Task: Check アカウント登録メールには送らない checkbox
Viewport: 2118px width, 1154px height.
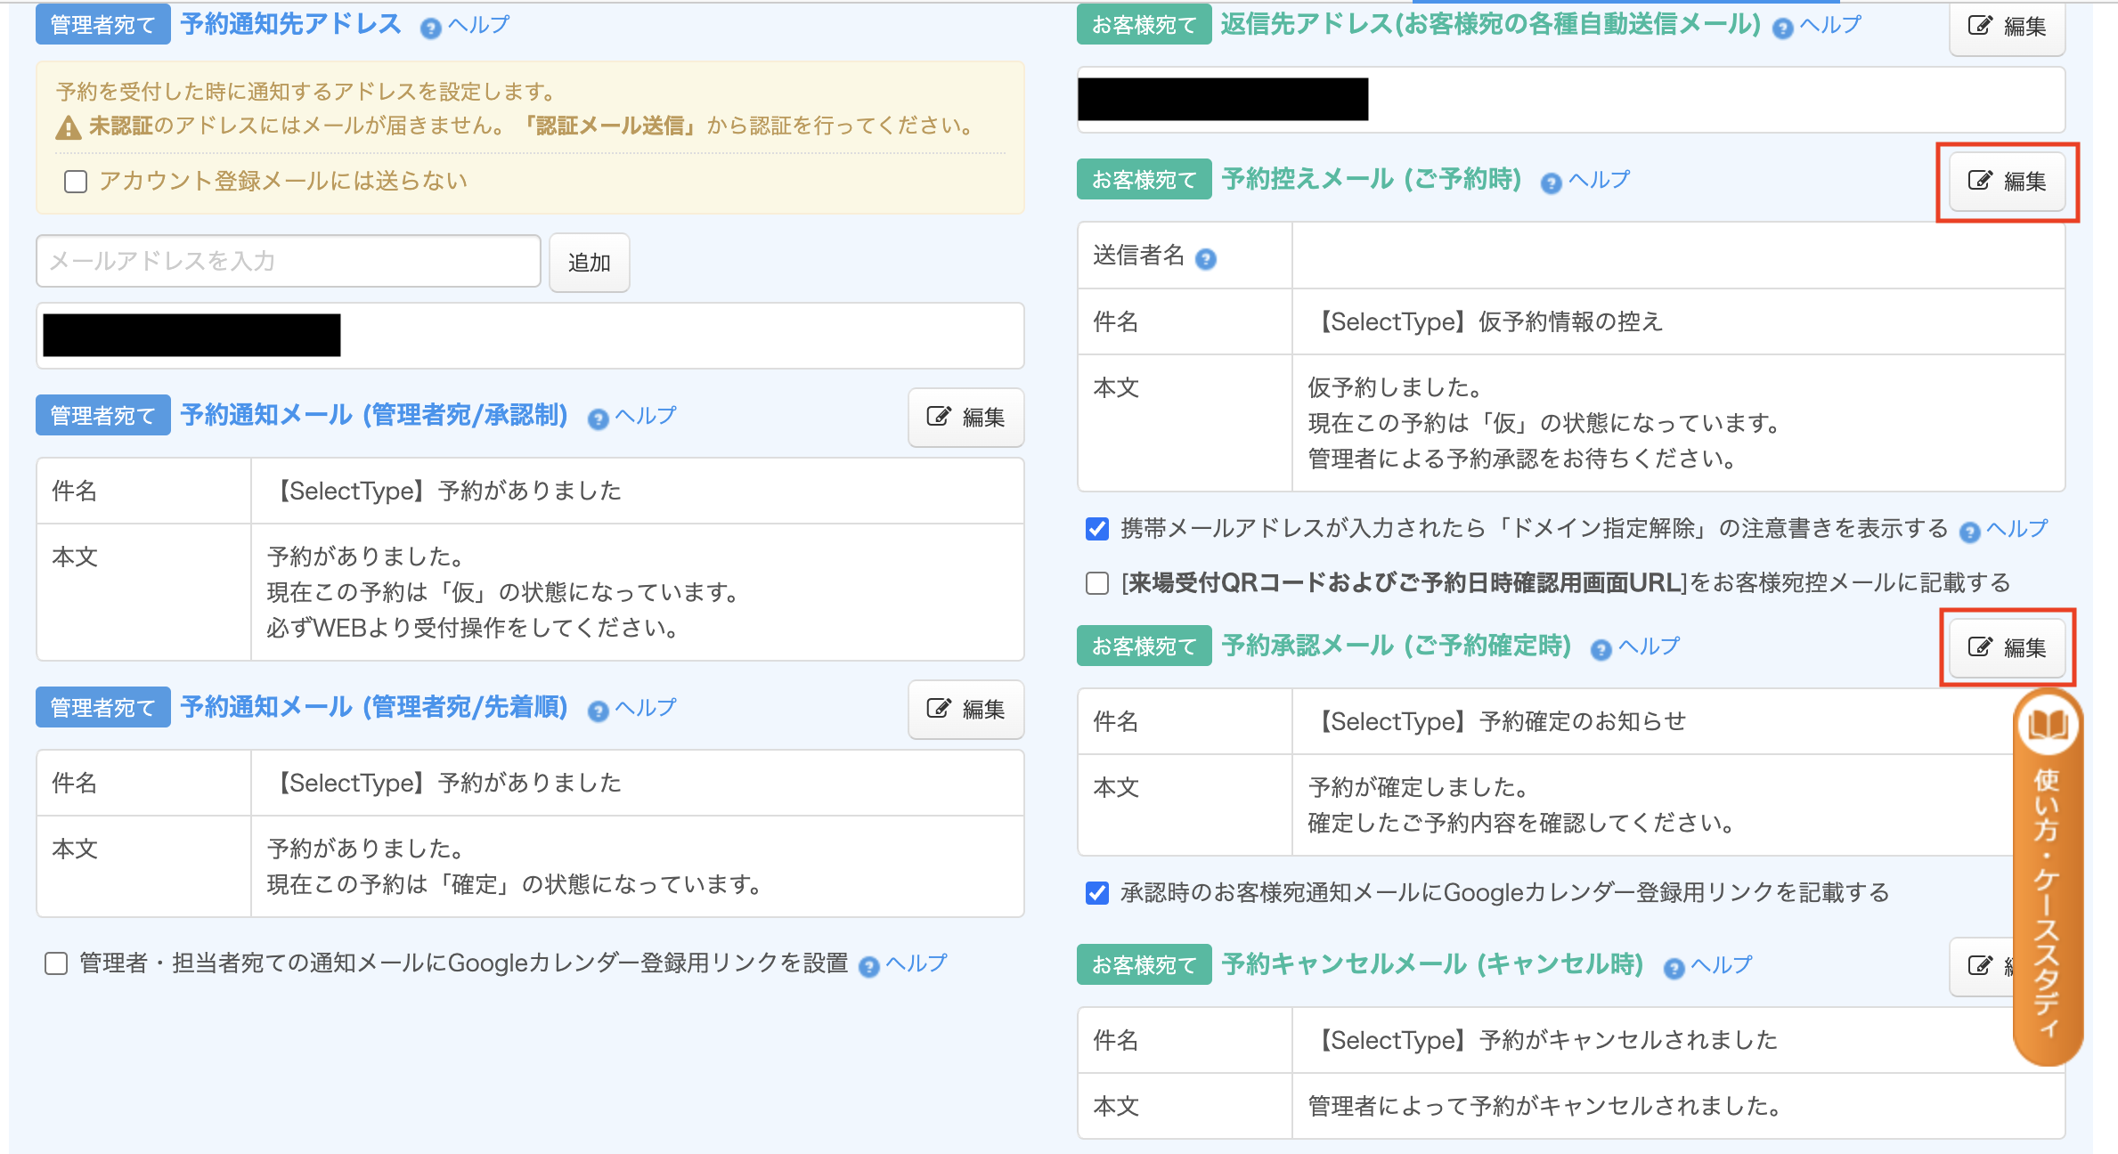Action: point(76,182)
